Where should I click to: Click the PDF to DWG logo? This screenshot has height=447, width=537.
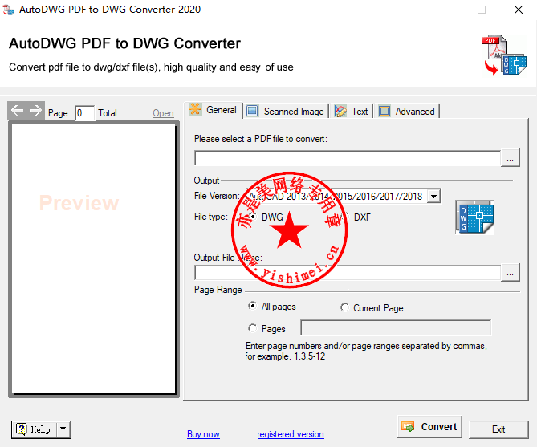pyautogui.click(x=504, y=55)
